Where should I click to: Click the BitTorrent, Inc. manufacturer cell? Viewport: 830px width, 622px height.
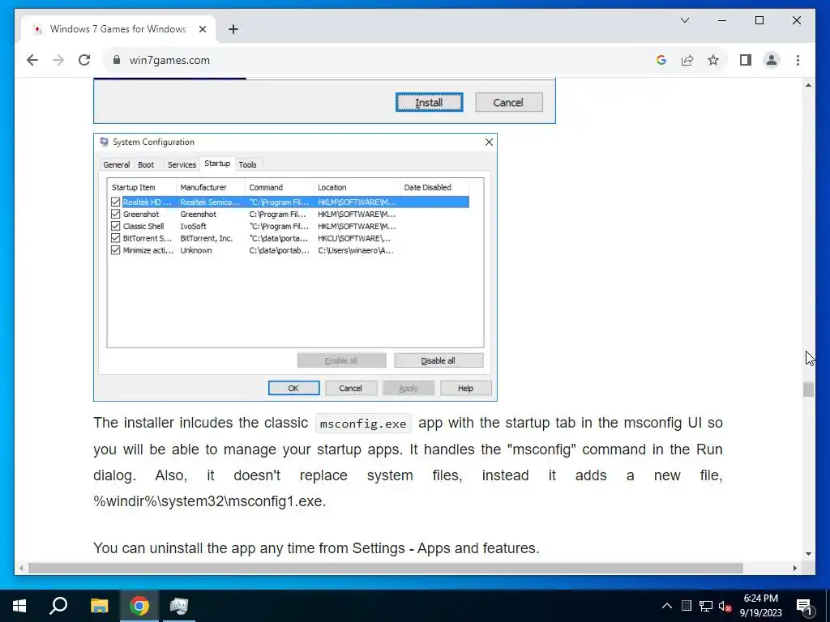coord(207,239)
